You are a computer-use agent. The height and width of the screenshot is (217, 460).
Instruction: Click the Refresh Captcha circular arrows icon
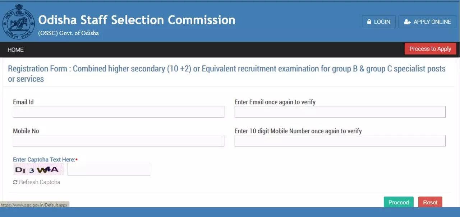pos(15,182)
